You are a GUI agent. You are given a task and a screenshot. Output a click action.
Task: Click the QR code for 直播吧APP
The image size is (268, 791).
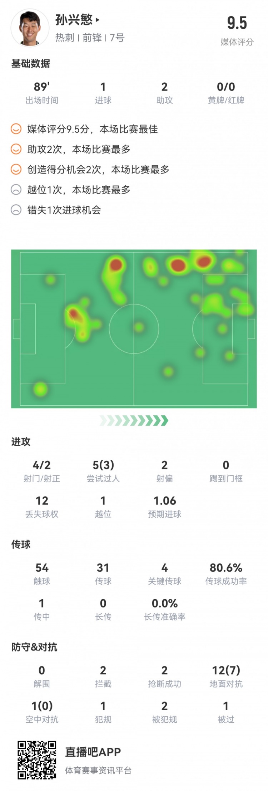tap(37, 760)
